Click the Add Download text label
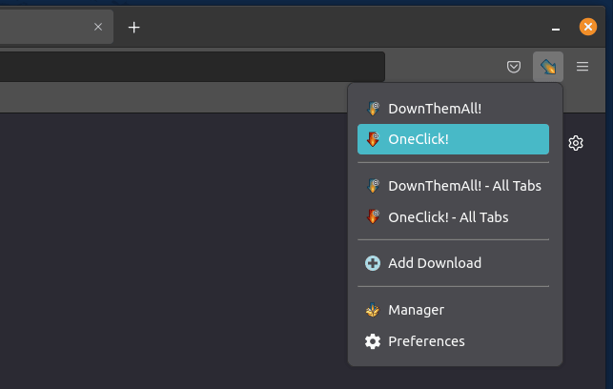613x389 pixels. coord(435,263)
